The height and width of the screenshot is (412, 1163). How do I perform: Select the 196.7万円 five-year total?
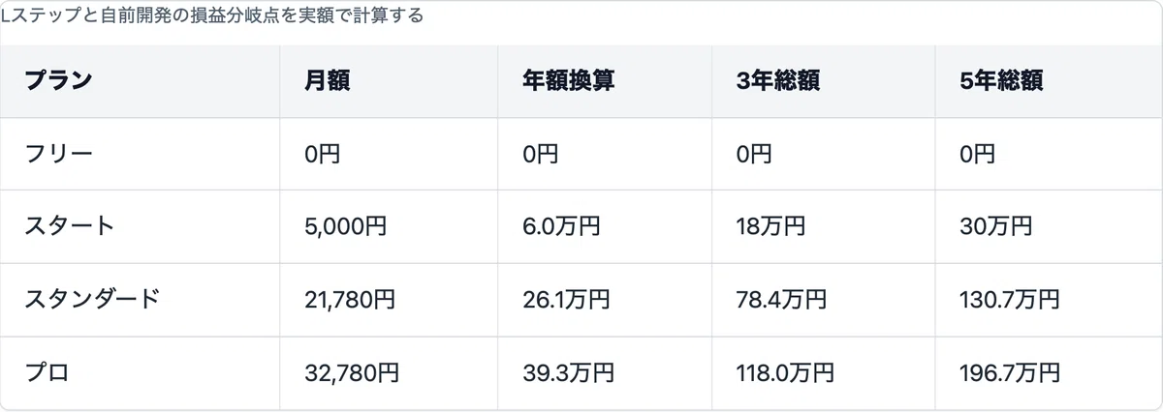[x=1010, y=372]
